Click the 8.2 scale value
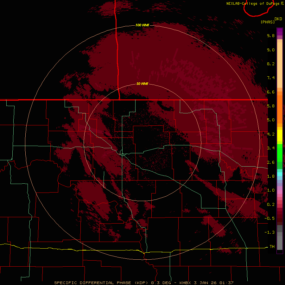The height and width of the screenshot is (285, 285). (271, 64)
